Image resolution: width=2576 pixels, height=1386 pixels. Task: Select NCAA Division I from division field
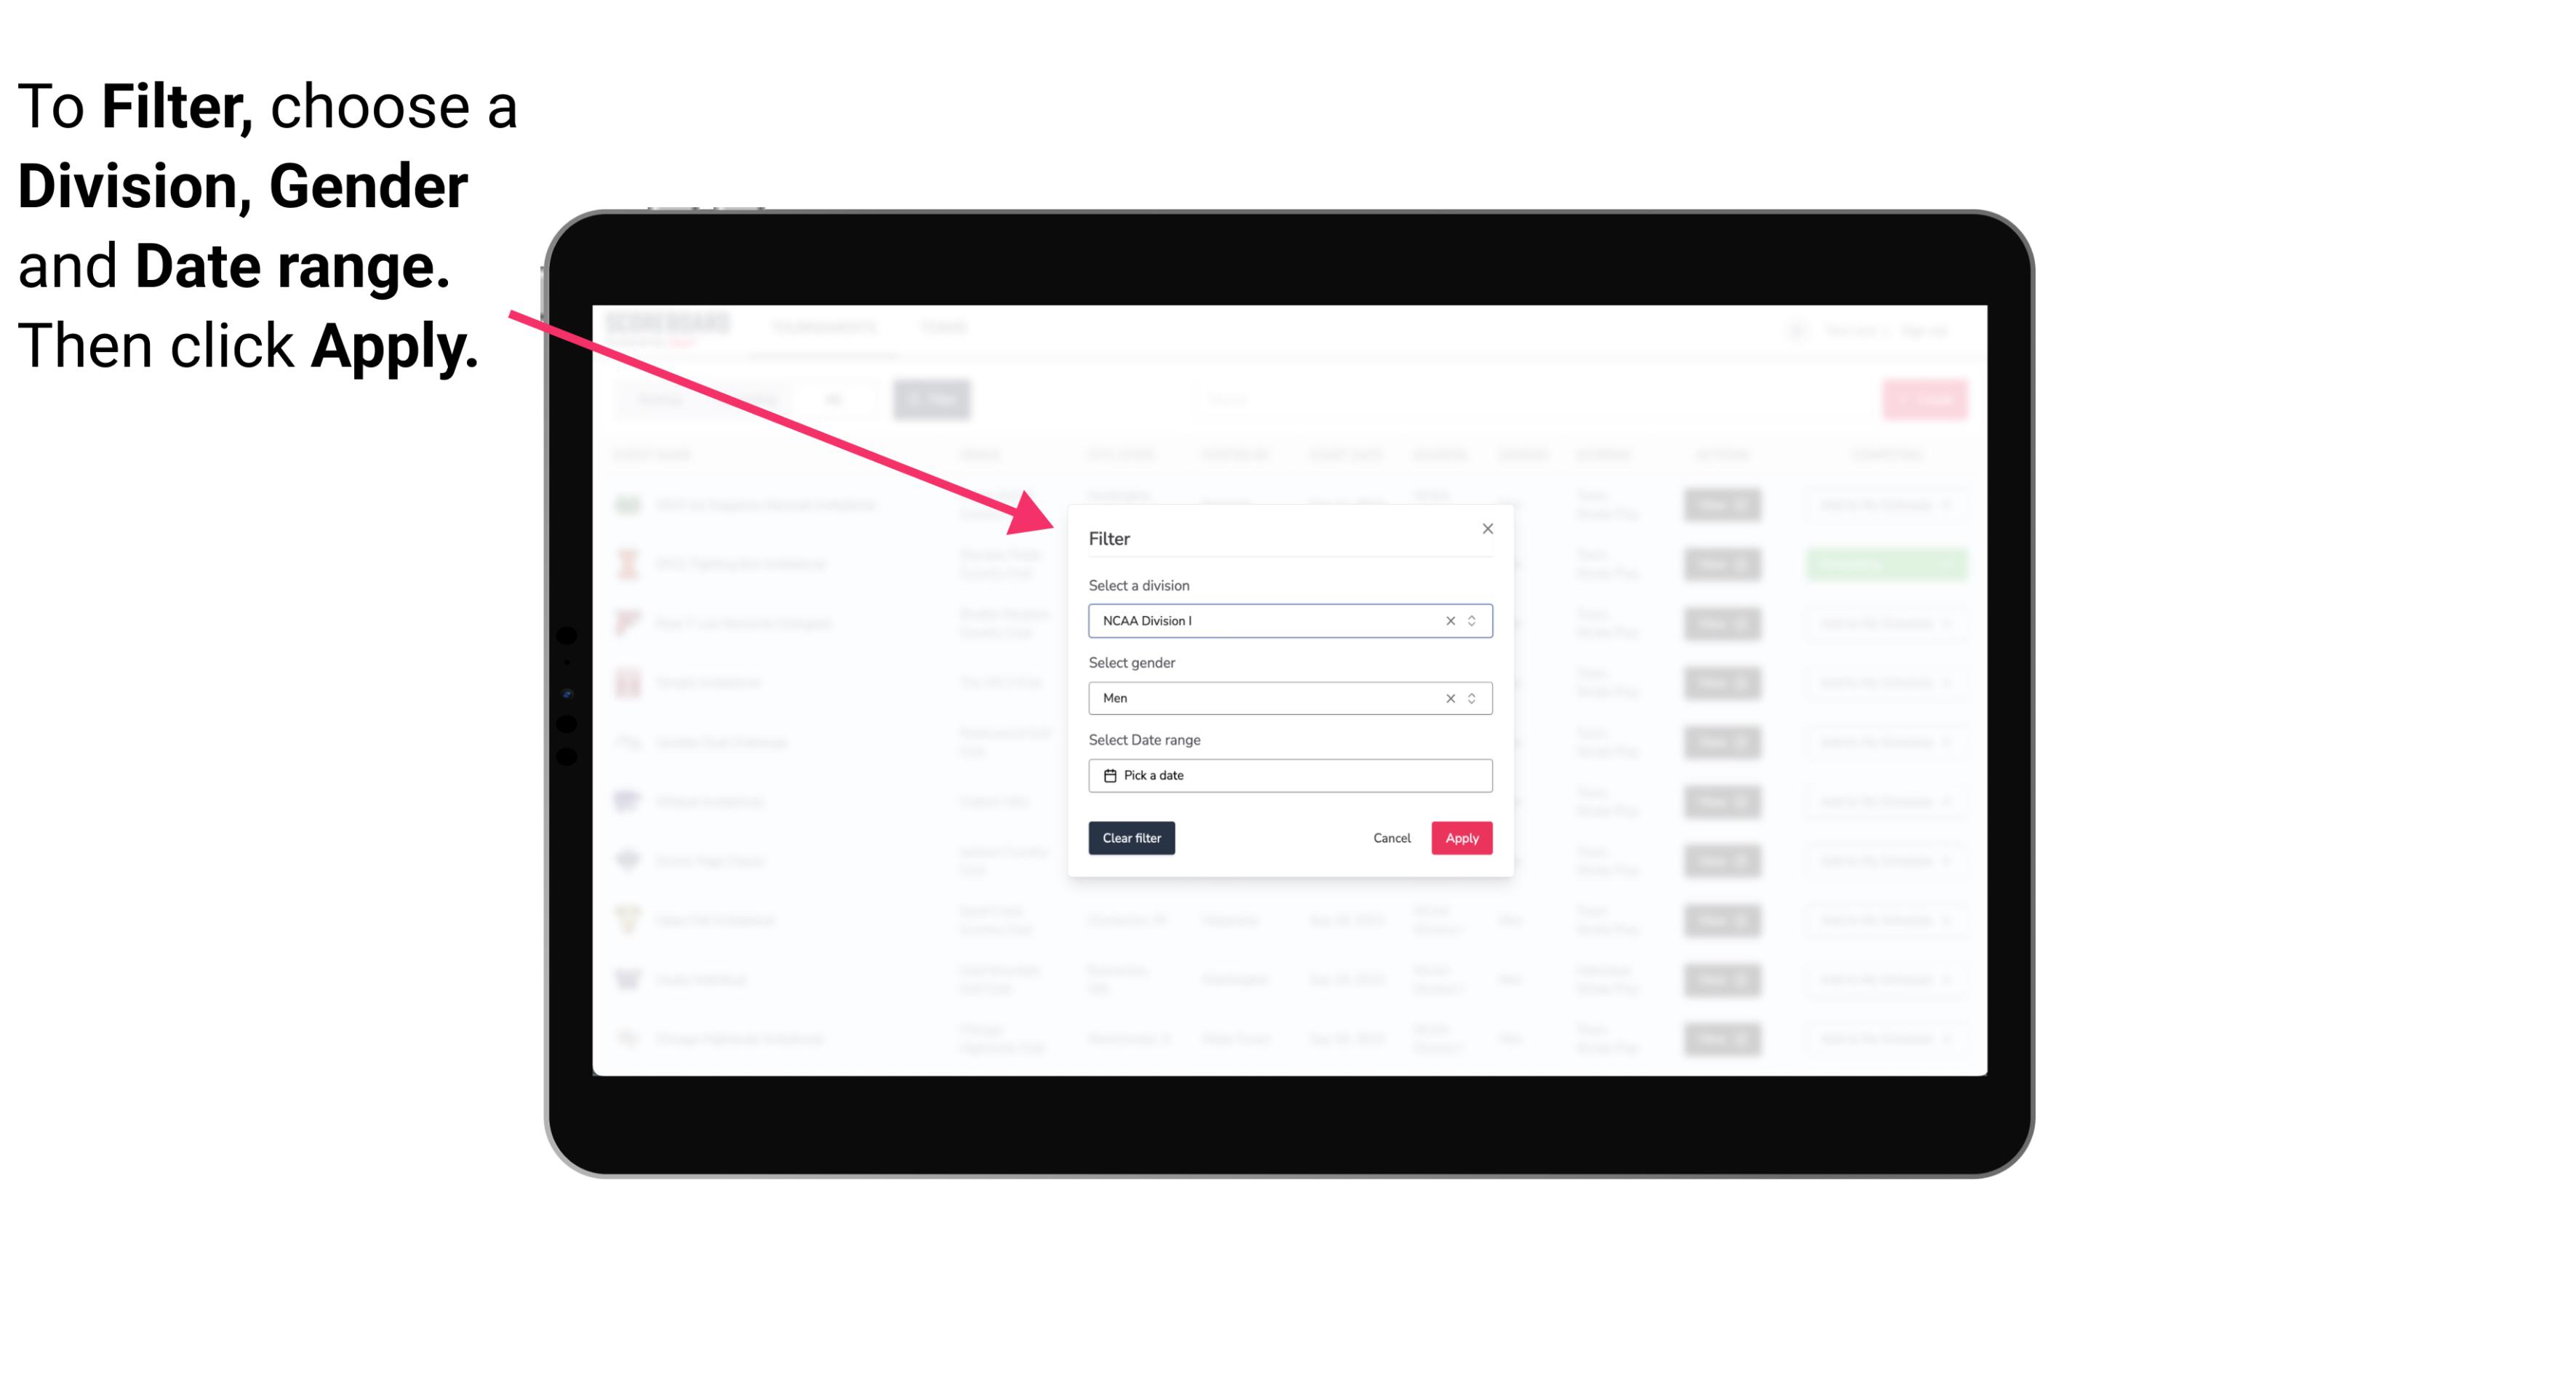coord(1289,620)
